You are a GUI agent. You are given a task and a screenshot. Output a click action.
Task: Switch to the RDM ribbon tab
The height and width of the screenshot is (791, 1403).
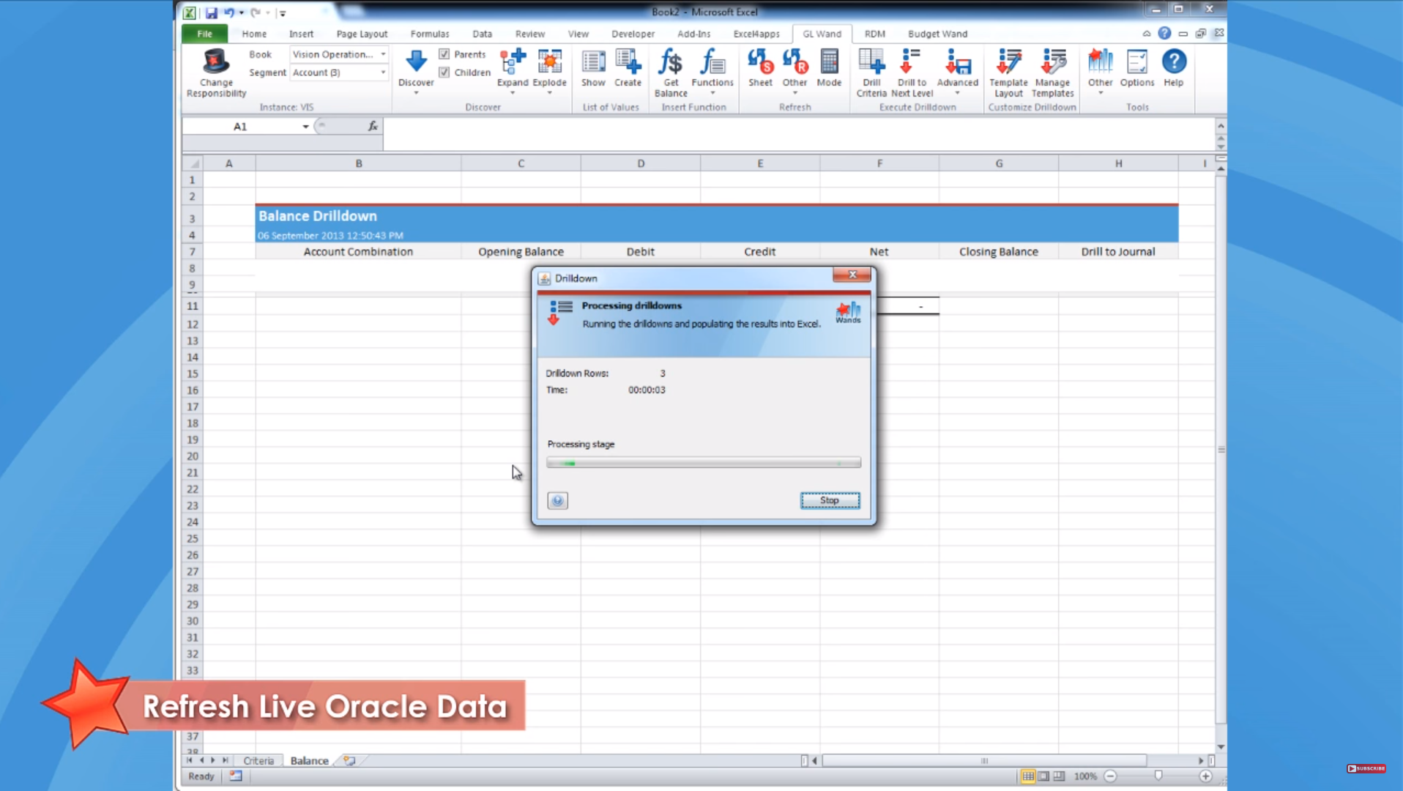874,34
